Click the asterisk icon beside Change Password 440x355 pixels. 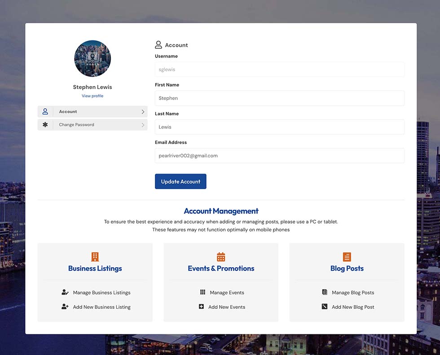[x=45, y=125]
